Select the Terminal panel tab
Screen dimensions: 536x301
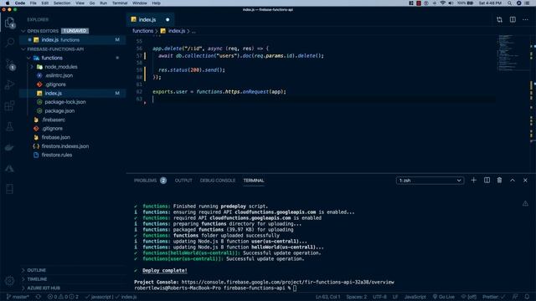coord(254,181)
